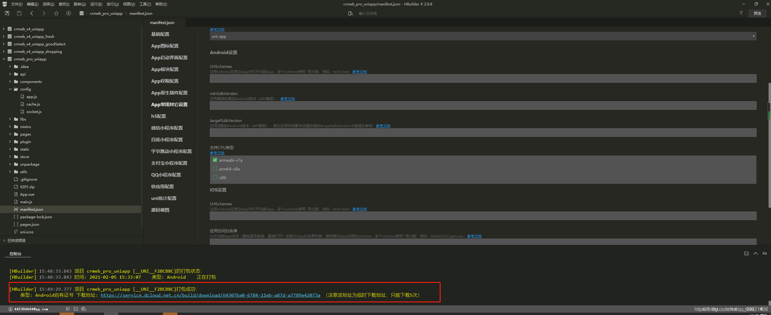Expand the .idea folder
The height and width of the screenshot is (315, 771).
10,66
